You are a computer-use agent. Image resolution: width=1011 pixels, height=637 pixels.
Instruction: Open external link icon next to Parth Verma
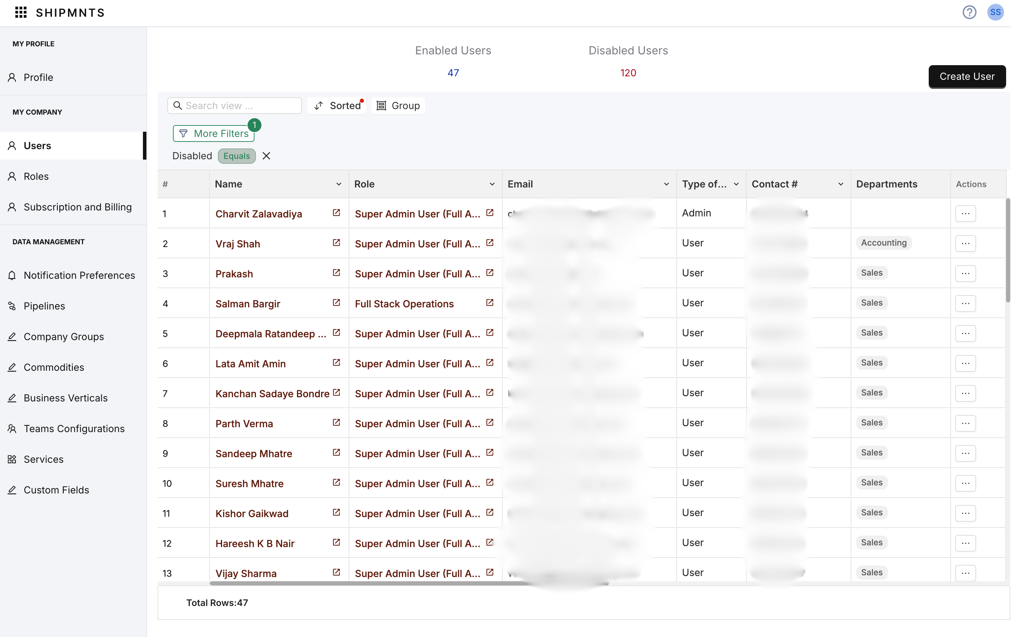pyautogui.click(x=336, y=423)
